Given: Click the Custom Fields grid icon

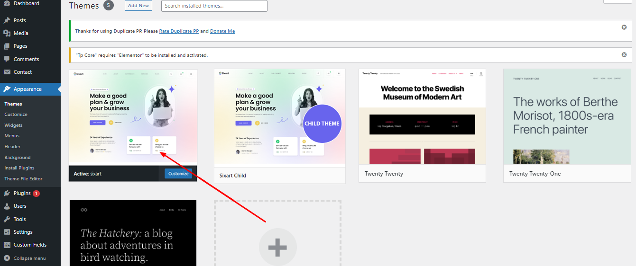Looking at the screenshot, I should point(7,245).
